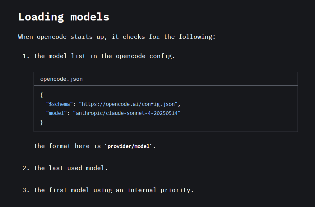
Task: Click the empty tab strip beside opencode.json
Action: tap(193, 79)
